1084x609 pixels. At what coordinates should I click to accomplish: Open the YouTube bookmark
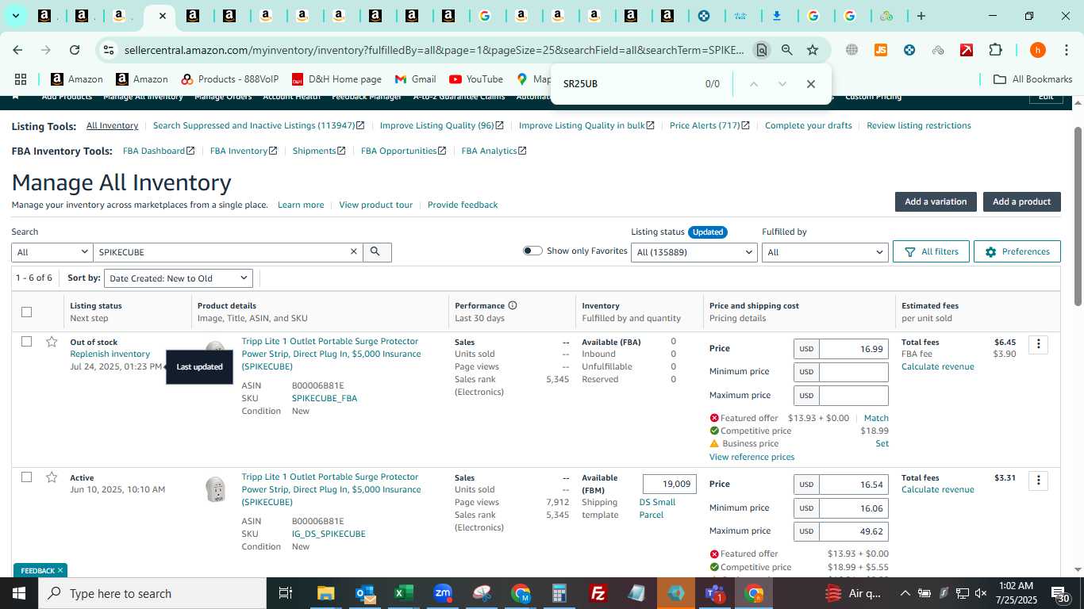coord(476,79)
